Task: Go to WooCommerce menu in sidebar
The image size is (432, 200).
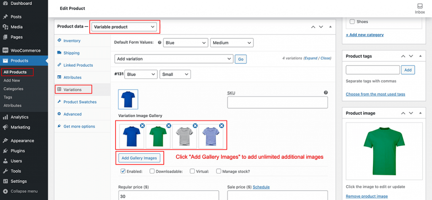Action: tap(25, 50)
